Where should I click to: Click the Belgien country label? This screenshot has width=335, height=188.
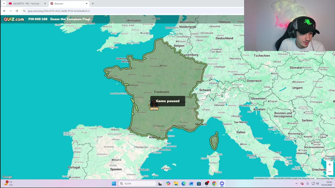coord(179,46)
